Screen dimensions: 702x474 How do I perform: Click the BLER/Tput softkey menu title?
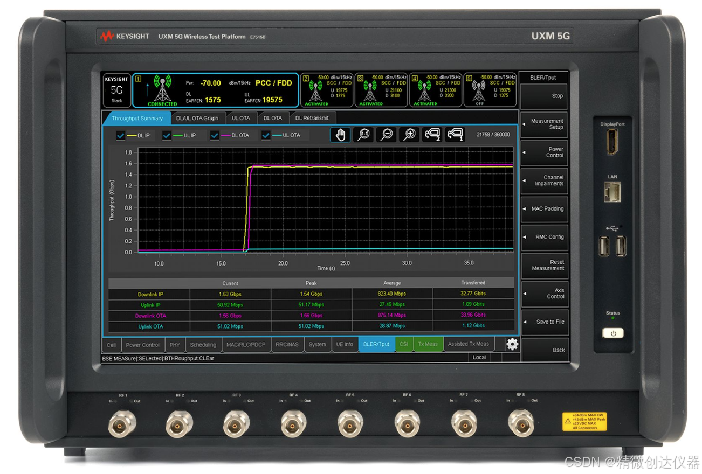(x=543, y=78)
